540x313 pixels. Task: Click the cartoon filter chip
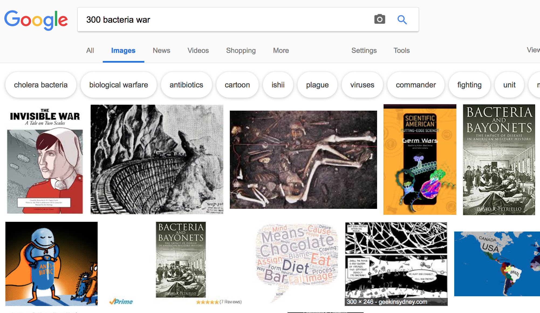pyautogui.click(x=237, y=85)
